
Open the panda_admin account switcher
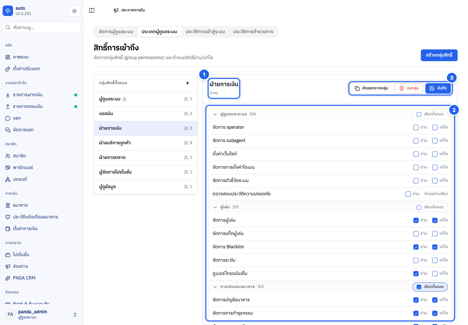[x=42, y=314]
